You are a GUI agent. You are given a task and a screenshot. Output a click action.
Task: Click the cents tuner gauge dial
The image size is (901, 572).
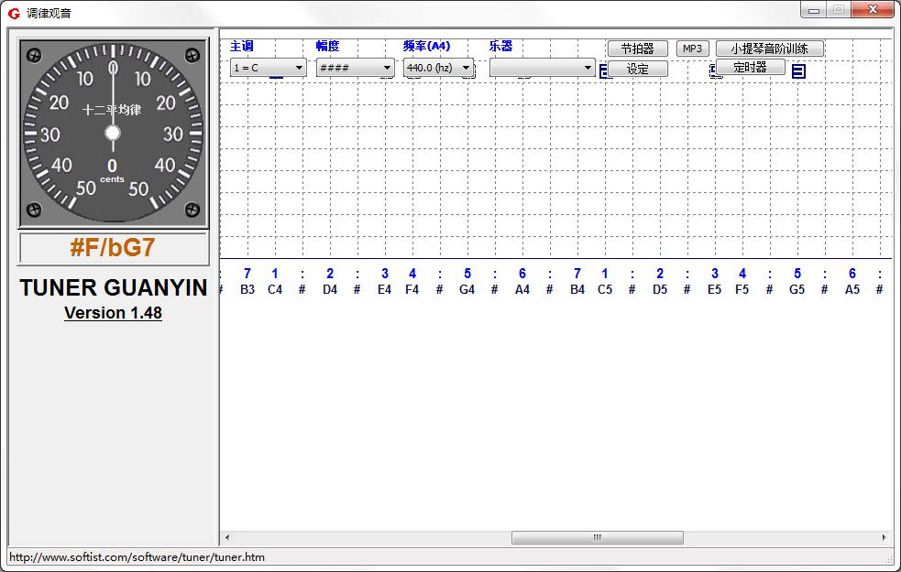(x=113, y=134)
